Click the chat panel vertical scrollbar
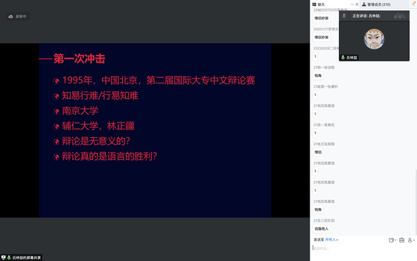This screenshot has width=417, height=261. point(416,202)
